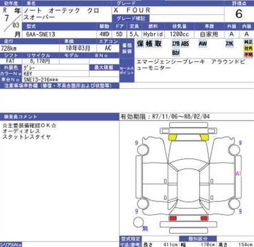Viewport: 254px width, 247px height.
Task: Click the AC air conditioner value
Action: [108, 48]
